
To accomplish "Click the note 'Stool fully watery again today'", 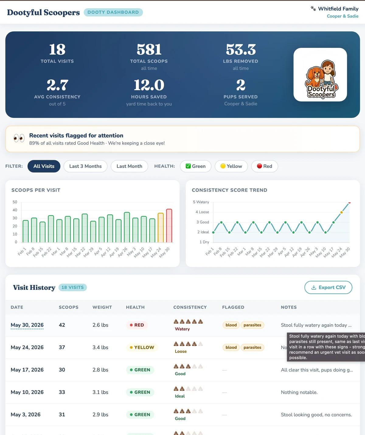I will (x=316, y=325).
